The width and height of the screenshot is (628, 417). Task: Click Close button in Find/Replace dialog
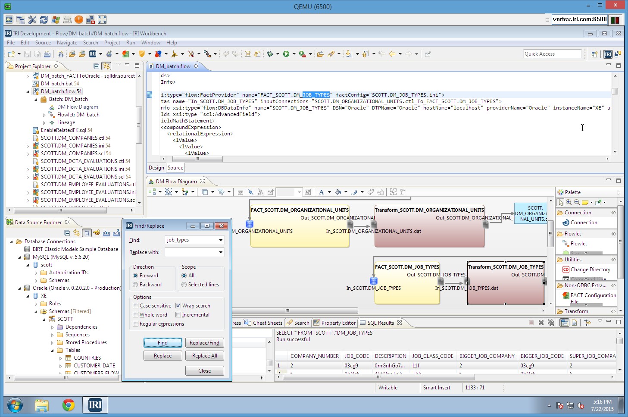point(205,371)
